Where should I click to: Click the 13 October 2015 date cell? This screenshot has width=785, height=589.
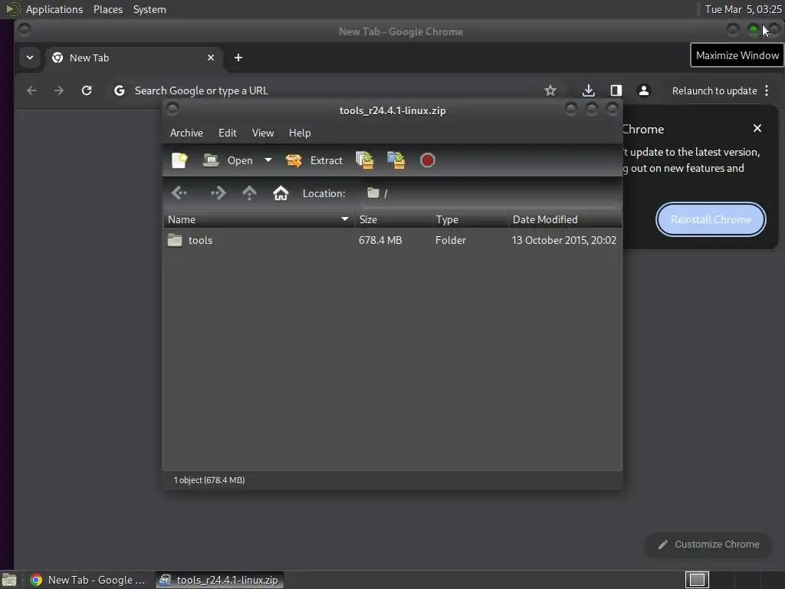pos(563,240)
